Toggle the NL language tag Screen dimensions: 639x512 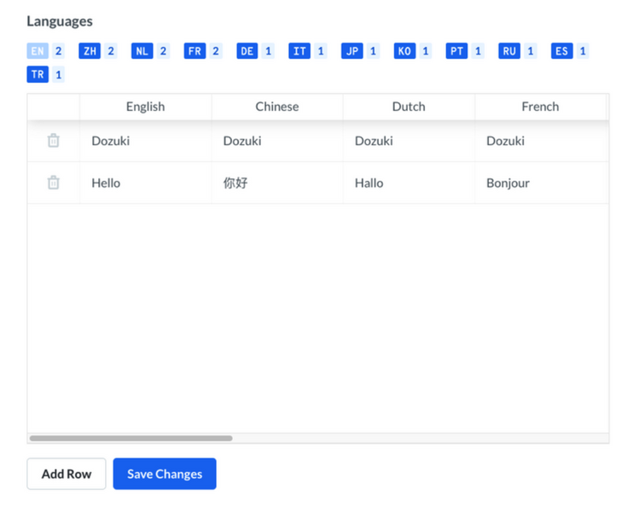coord(142,51)
